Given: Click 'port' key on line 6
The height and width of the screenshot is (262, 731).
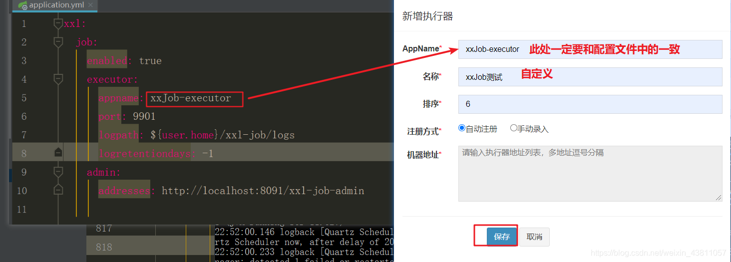Looking at the screenshot, I should (x=110, y=117).
